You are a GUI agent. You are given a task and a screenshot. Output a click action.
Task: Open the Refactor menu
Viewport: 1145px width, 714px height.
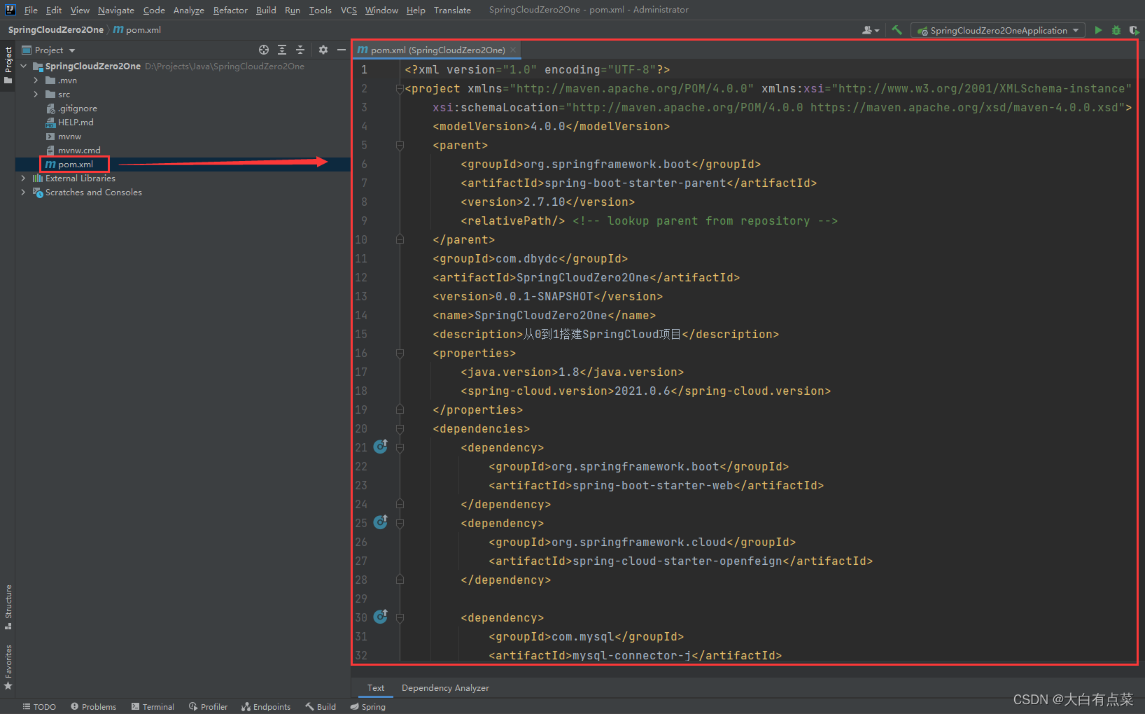click(230, 10)
